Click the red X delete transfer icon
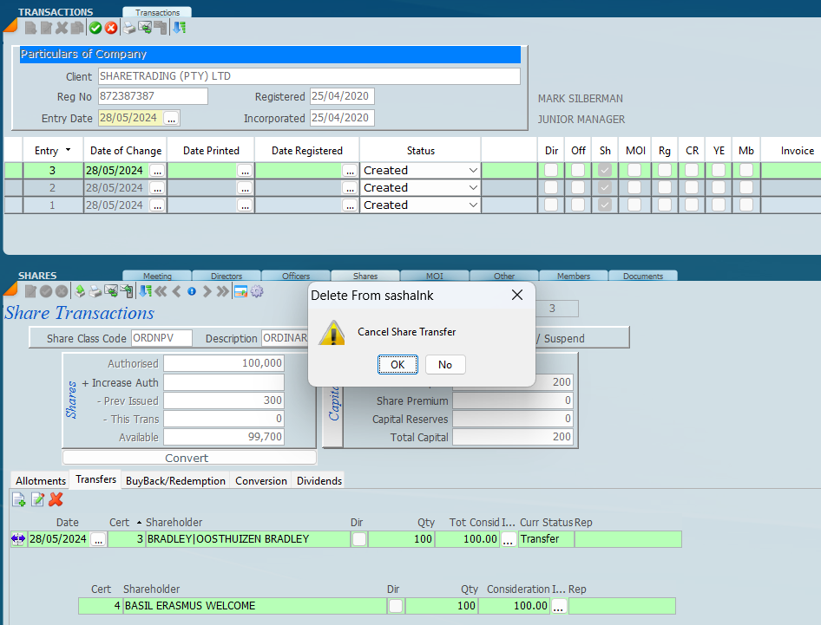This screenshot has width=821, height=625. pos(56,499)
